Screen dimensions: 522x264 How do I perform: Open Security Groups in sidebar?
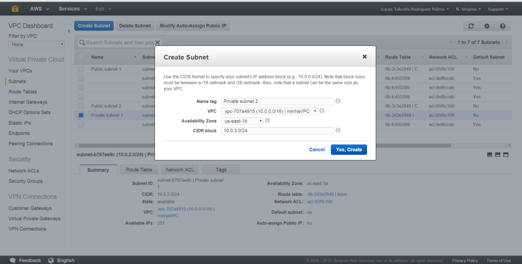coord(25,181)
